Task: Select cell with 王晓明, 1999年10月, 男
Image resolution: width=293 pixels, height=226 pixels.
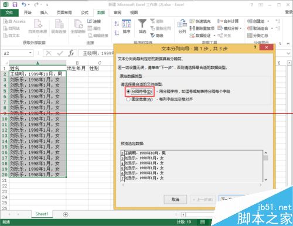Action: point(38,74)
